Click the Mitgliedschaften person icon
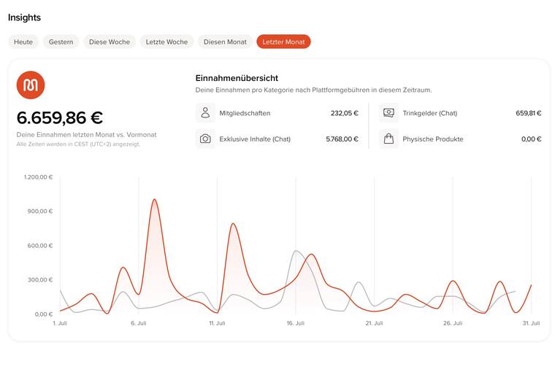This screenshot has height=391, width=555. [x=205, y=113]
